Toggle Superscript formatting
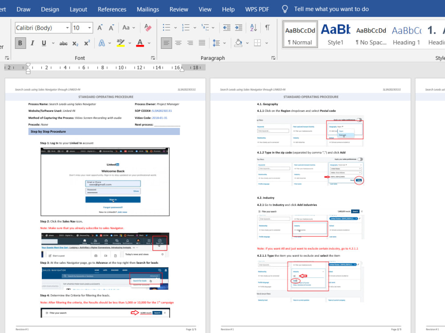 pos(87,43)
